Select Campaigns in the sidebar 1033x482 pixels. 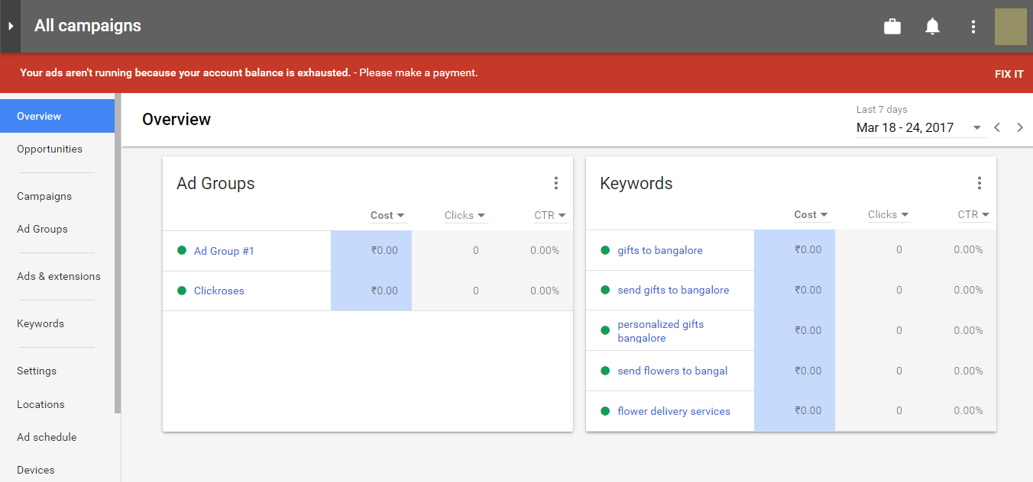click(44, 196)
